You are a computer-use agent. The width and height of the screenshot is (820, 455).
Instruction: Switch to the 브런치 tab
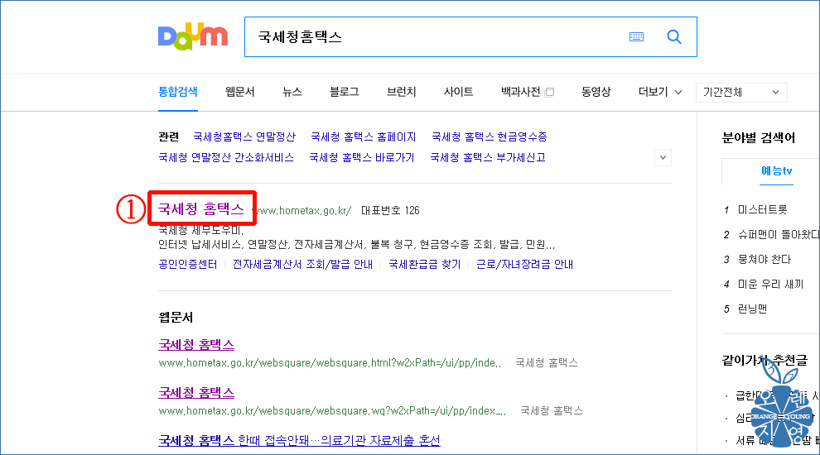tap(401, 92)
